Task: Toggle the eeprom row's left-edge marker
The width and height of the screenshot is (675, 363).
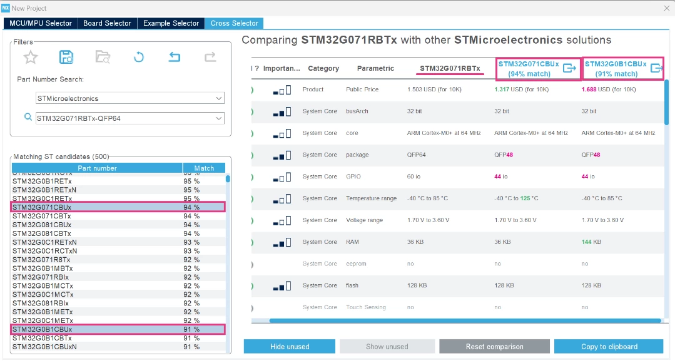Action: point(253,264)
